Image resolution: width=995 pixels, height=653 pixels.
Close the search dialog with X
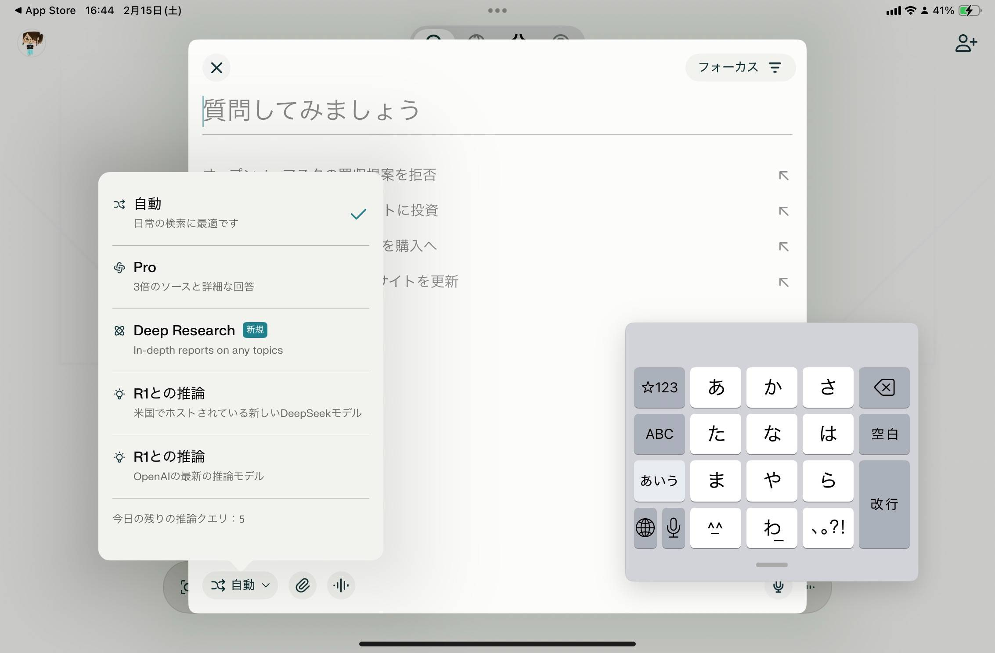coord(216,68)
